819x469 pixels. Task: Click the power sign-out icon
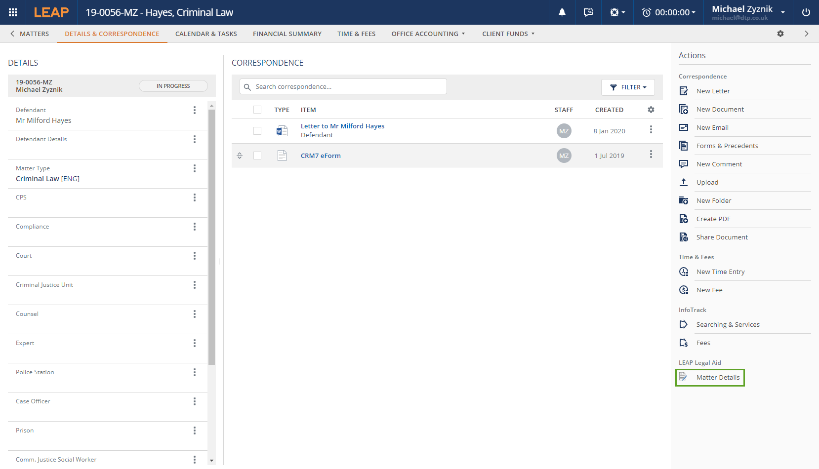(x=806, y=12)
